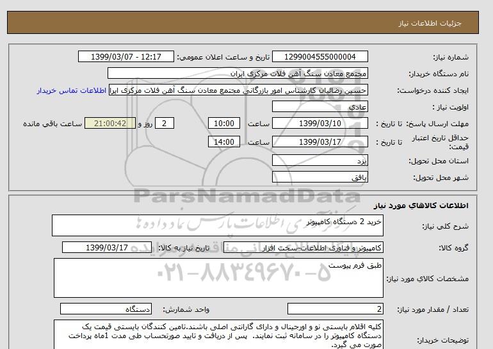Image resolution: width=493 pixels, height=349 pixels.
Task: Click the goods need date 1399/03/17
Action: click(107, 247)
